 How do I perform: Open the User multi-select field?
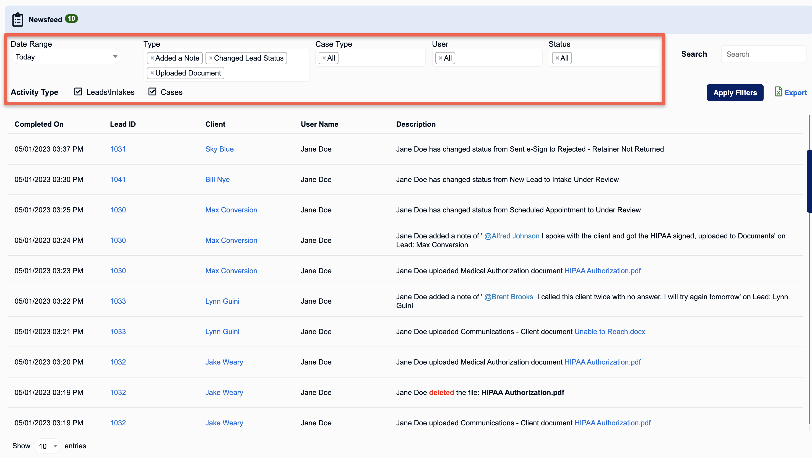click(487, 58)
